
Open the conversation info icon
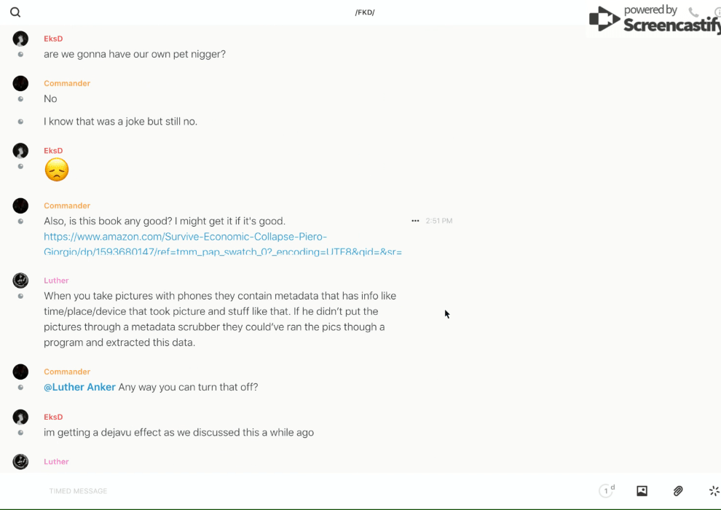717,12
